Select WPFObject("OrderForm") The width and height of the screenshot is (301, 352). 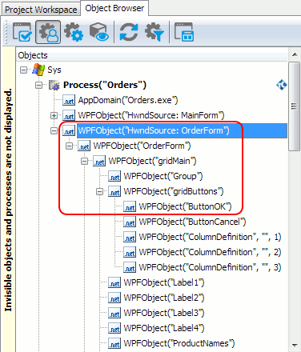tap(142, 146)
